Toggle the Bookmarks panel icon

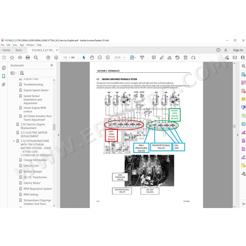[x=4, y=76]
